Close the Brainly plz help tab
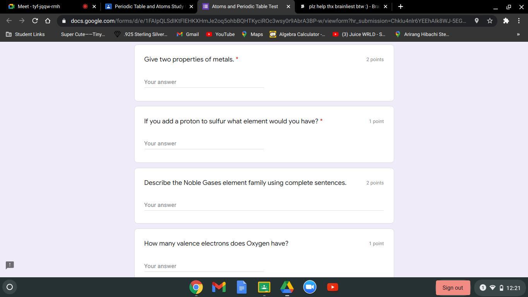The width and height of the screenshot is (528, 297). [385, 7]
